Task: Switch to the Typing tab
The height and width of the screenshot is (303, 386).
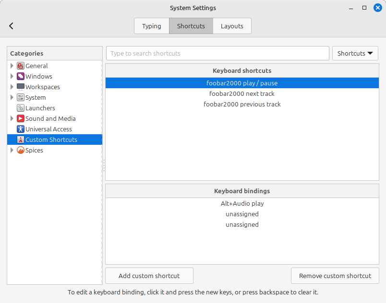Action: point(152,26)
